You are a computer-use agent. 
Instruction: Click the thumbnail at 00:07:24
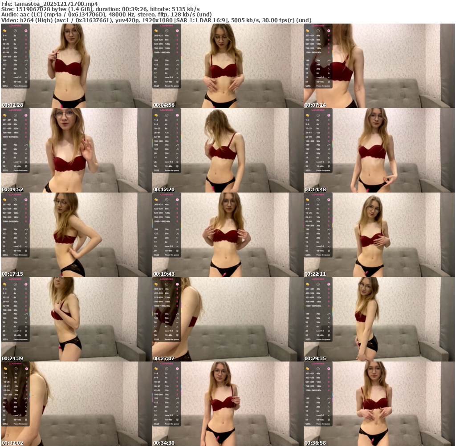coord(379,66)
